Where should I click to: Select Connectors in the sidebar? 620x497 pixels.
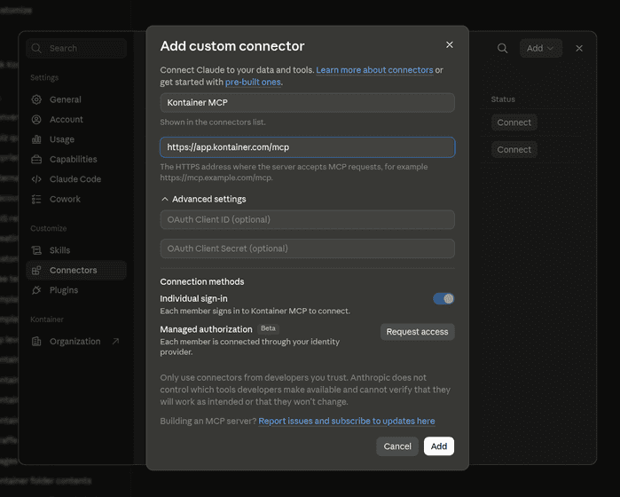coord(76,271)
